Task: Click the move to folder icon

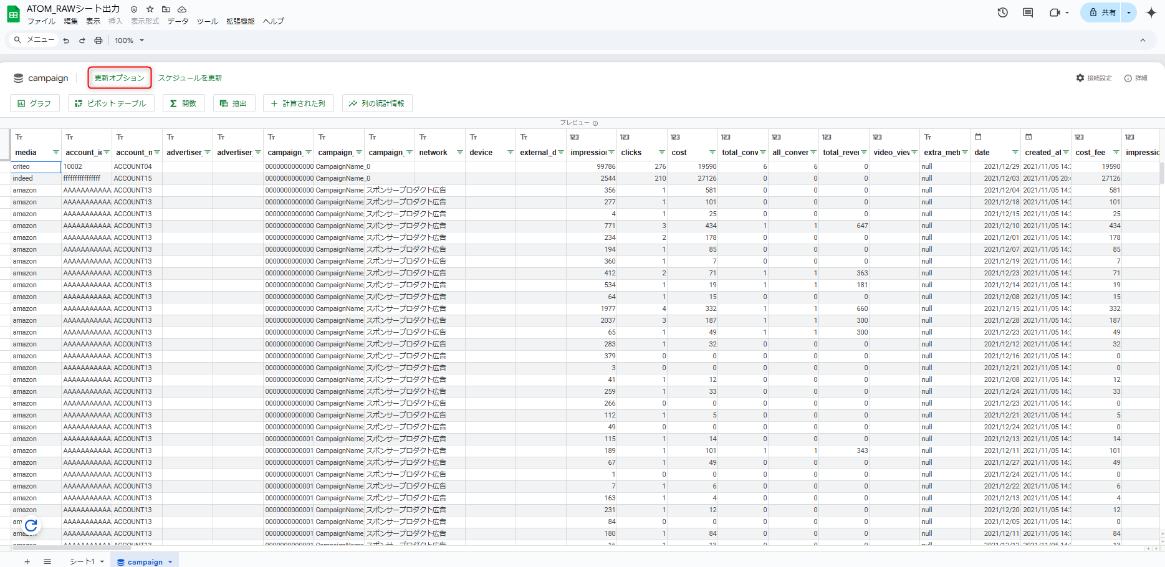Action: [166, 9]
